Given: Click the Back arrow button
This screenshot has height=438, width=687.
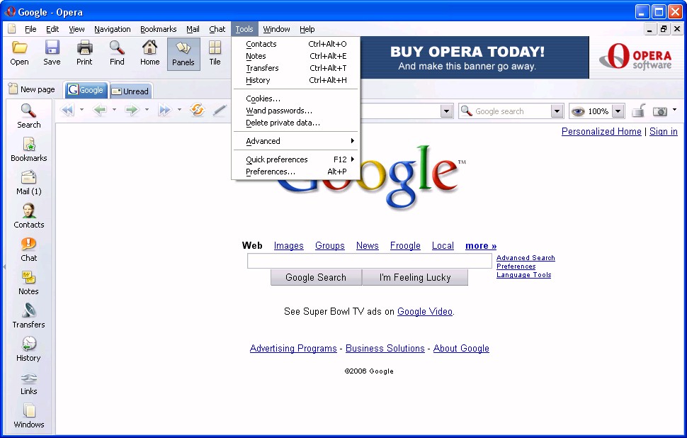Looking at the screenshot, I should [101, 110].
